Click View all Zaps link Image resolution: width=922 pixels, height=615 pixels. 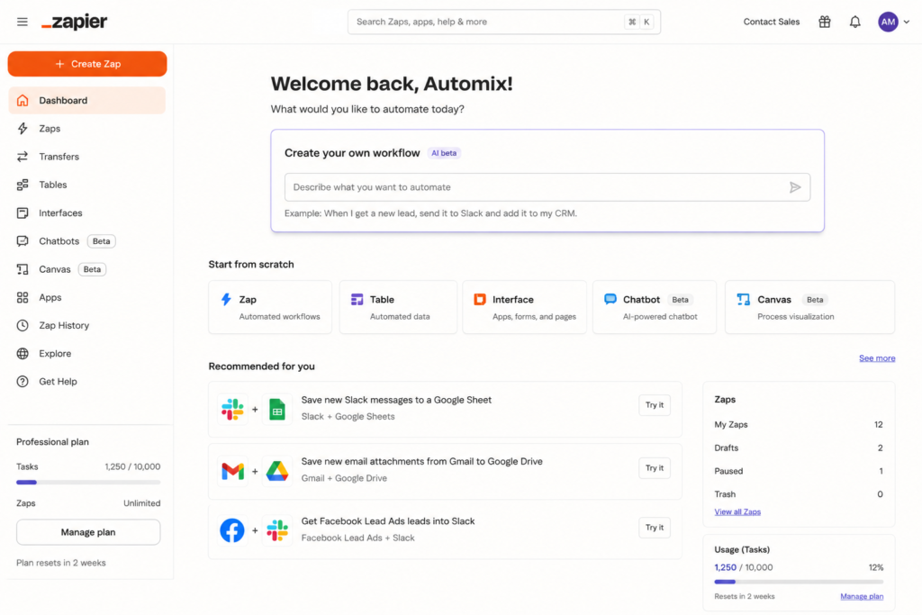(737, 511)
